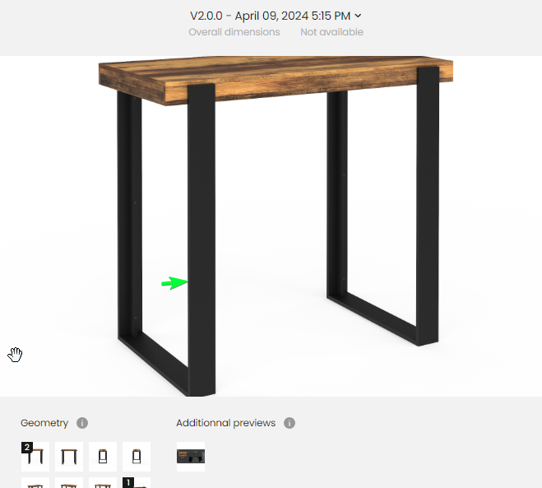This screenshot has height=488, width=542.
Task: Select the Geometry thumbnail badged 2
Action: [35, 457]
